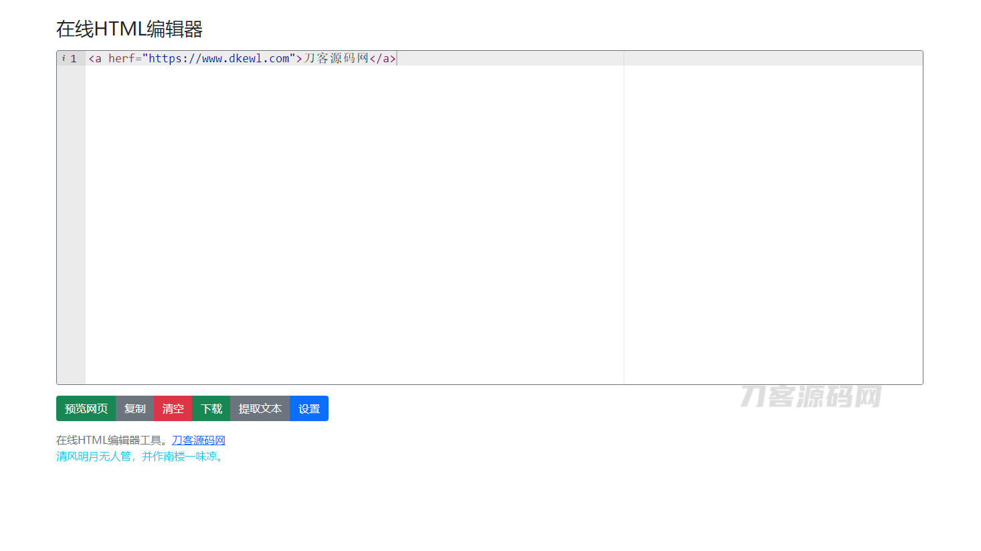This screenshot has width=981, height=551.
Task: Click the 预览网页 green button
Action: point(86,408)
